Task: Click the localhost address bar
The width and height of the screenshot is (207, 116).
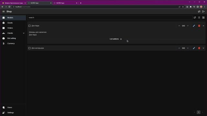Action: 95,7
